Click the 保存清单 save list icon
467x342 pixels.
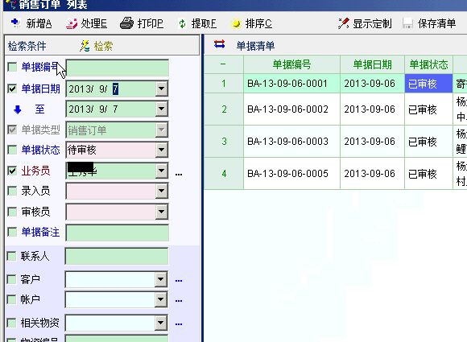[407, 23]
